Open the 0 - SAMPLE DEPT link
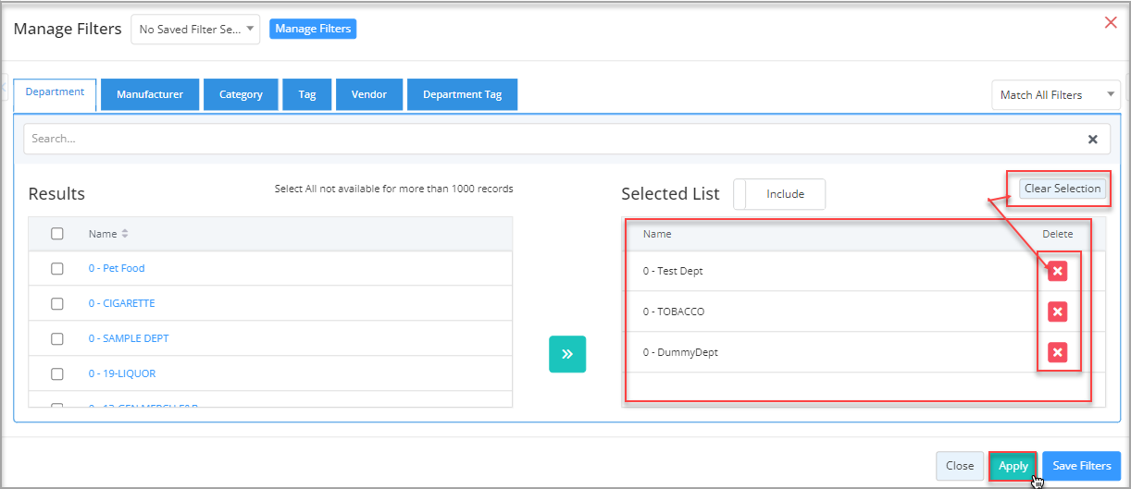 pos(129,338)
